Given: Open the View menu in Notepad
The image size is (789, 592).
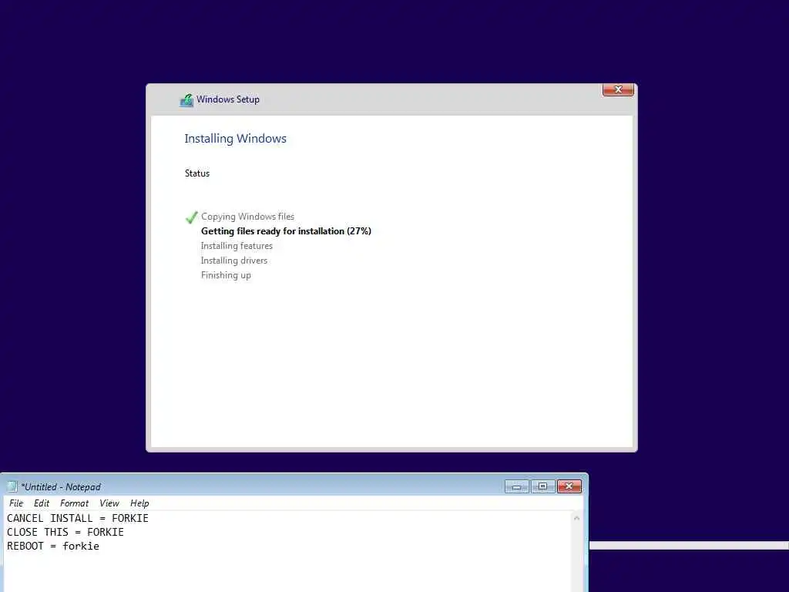Looking at the screenshot, I should [109, 503].
